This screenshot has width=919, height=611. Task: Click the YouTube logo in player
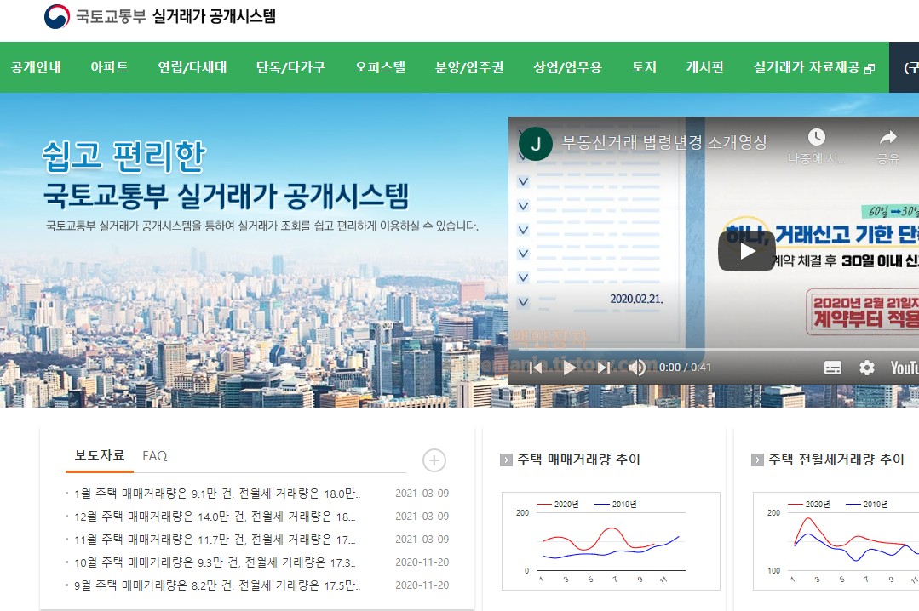pos(905,368)
